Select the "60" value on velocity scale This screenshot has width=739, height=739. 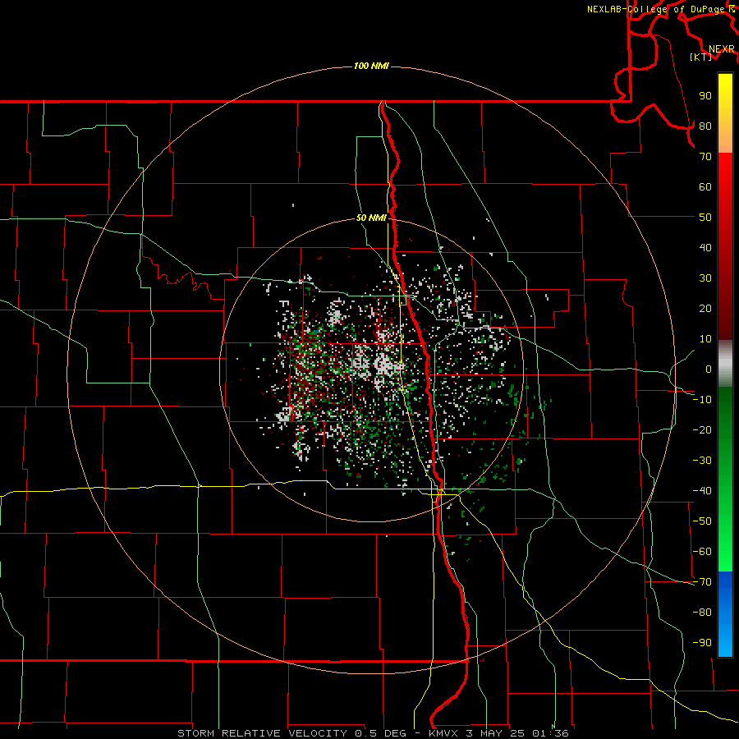705,187
